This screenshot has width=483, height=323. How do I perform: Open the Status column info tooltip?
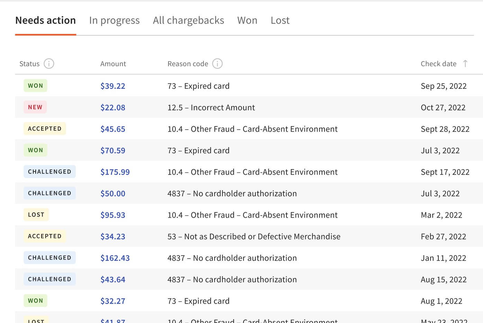click(49, 63)
